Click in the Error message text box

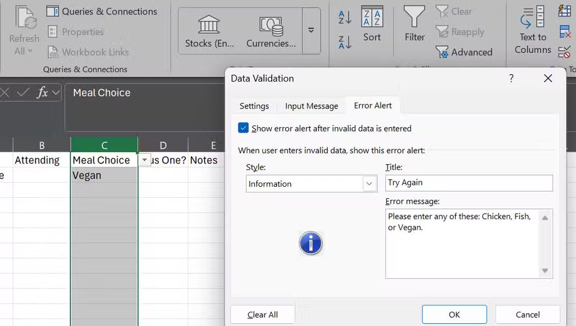(462, 243)
